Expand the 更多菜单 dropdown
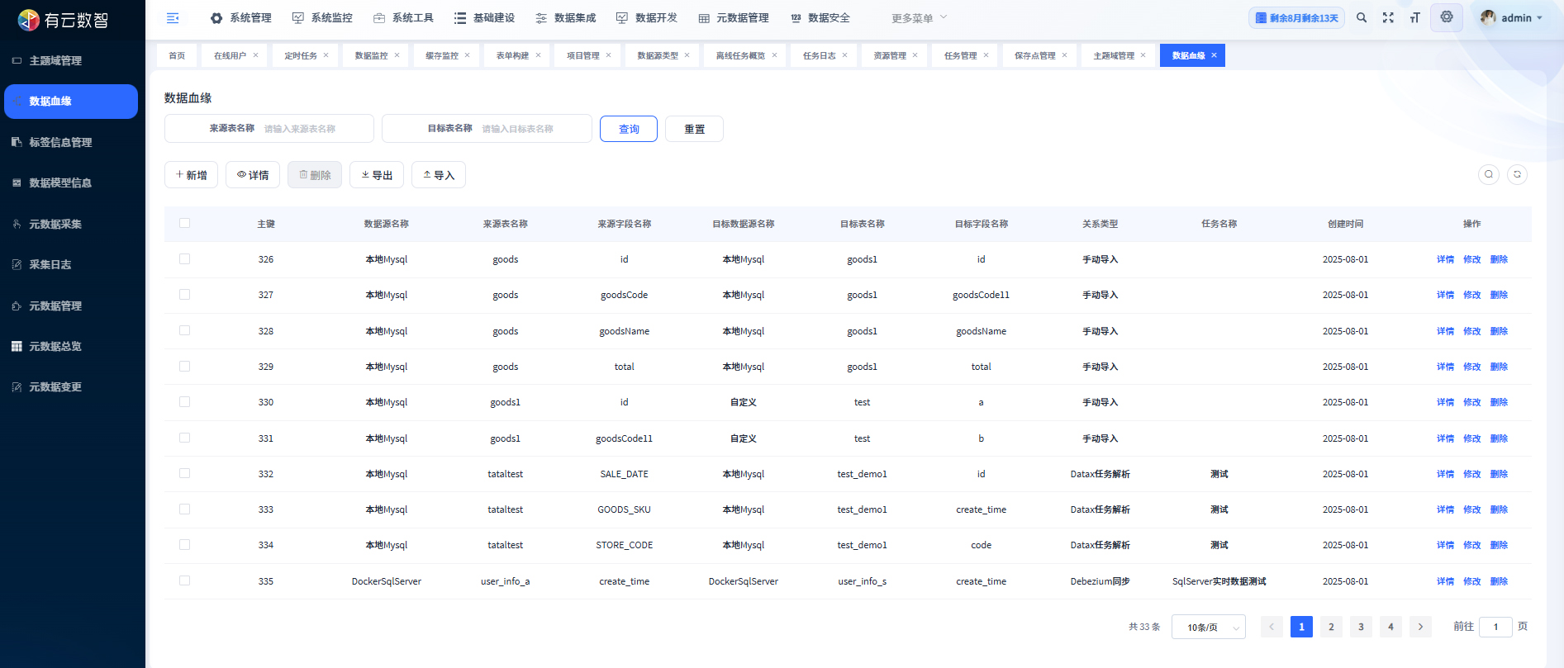The width and height of the screenshot is (1564, 668). point(919,18)
